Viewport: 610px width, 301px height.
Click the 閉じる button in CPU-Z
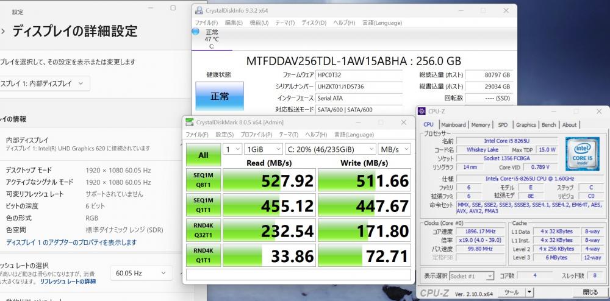click(x=590, y=292)
